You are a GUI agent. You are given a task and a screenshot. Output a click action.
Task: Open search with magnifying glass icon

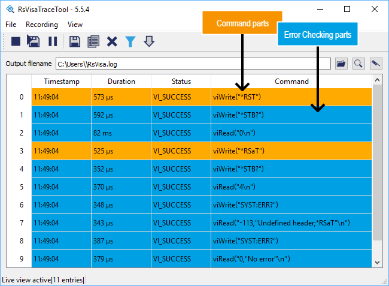click(358, 64)
